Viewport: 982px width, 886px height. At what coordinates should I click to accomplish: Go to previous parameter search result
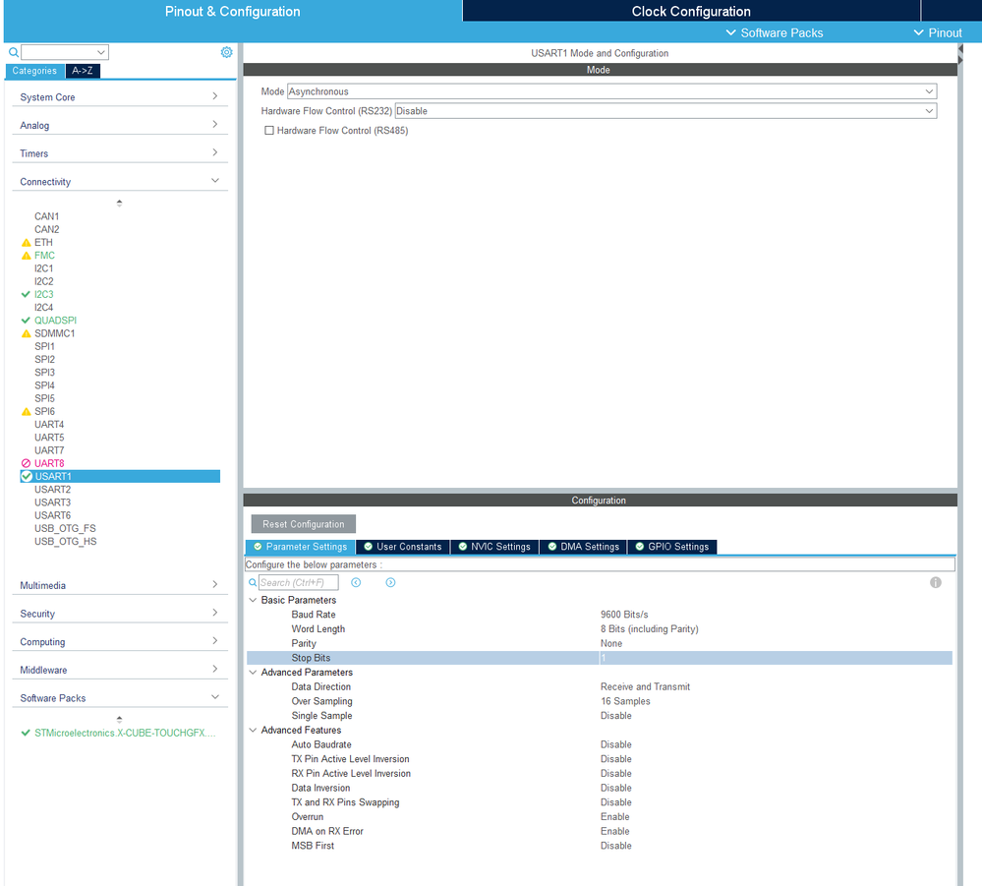[x=356, y=583]
